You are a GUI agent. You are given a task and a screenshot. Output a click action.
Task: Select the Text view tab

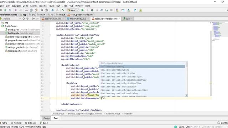(56, 118)
